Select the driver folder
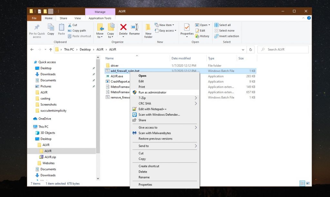This screenshot has height=197, width=330. (114, 66)
